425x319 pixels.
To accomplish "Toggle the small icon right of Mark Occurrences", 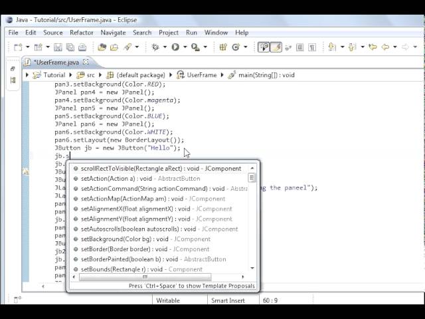I will point(288,47).
